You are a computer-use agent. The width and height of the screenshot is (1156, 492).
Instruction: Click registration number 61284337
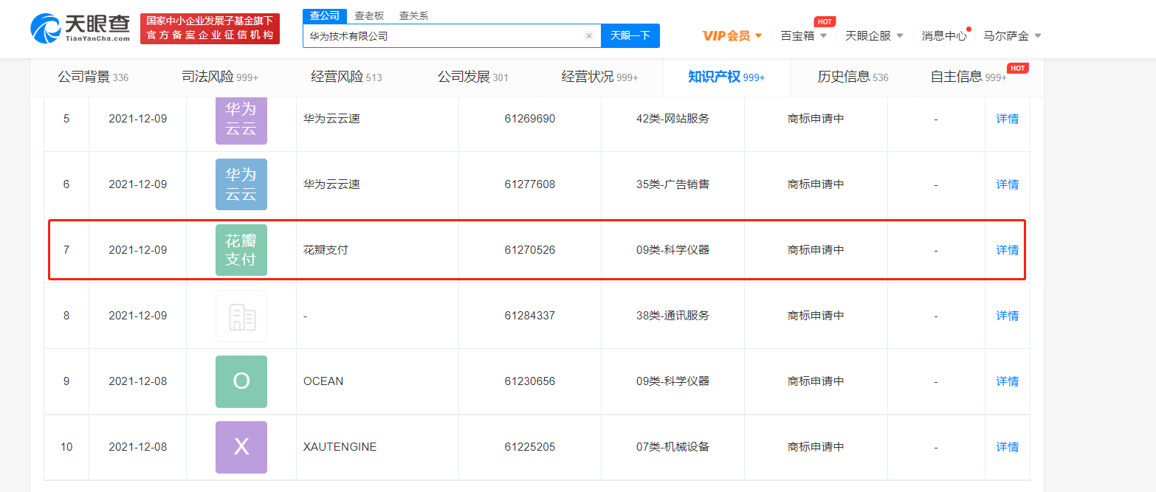click(530, 316)
